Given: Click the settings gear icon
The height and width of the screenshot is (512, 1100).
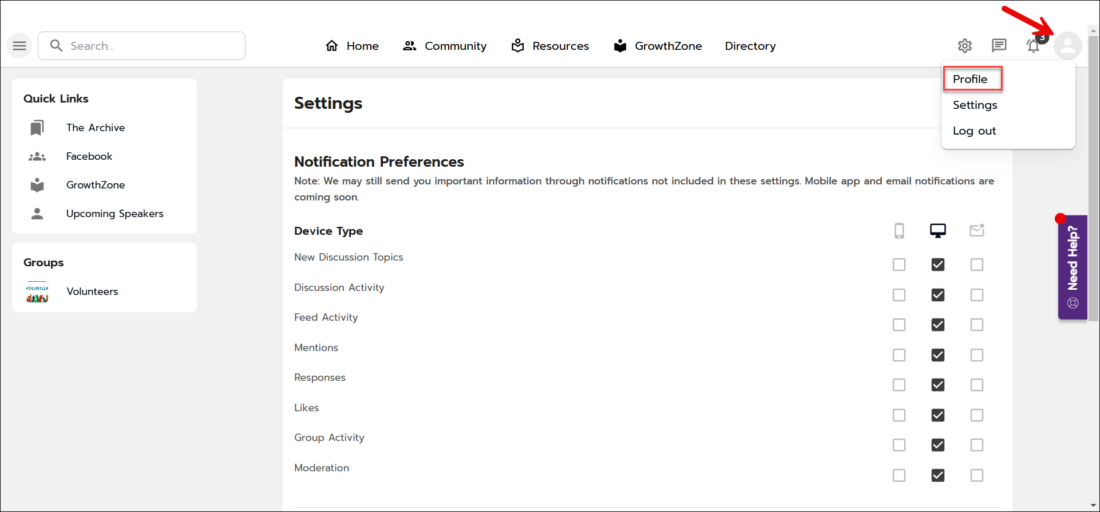Looking at the screenshot, I should coord(965,46).
